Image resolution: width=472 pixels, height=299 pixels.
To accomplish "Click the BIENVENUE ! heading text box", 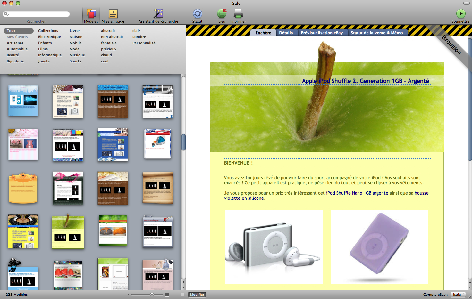I will pos(326,163).
